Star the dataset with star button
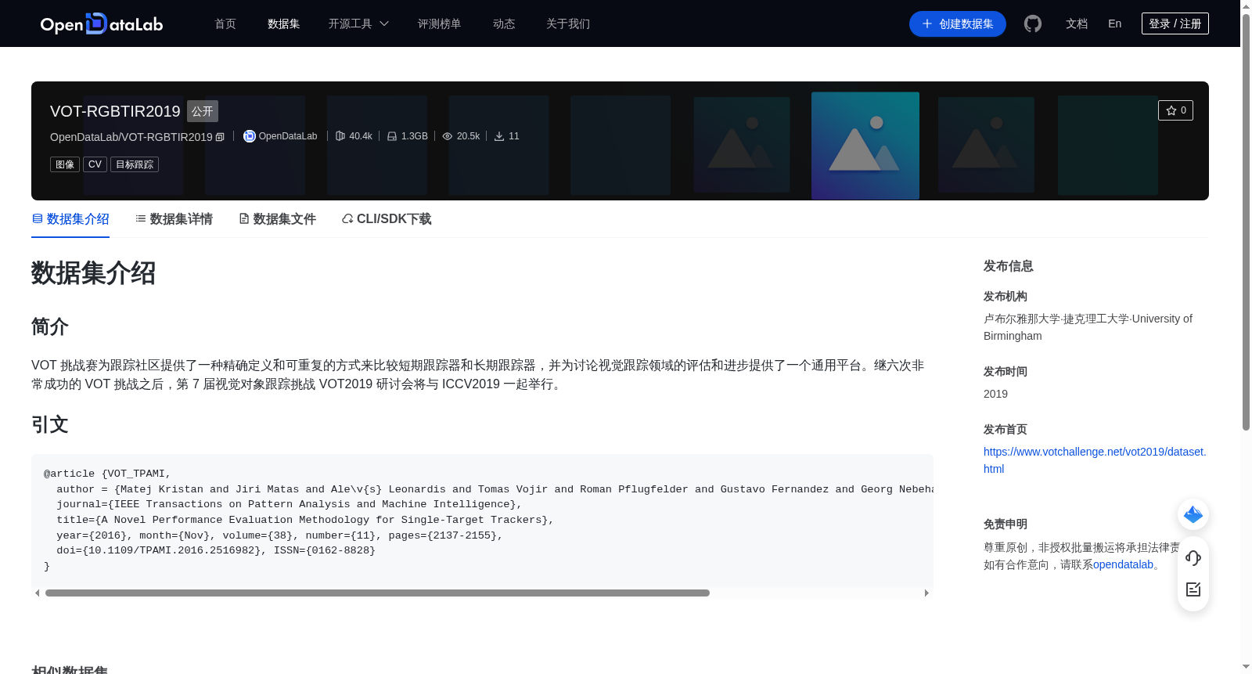 1175,110
